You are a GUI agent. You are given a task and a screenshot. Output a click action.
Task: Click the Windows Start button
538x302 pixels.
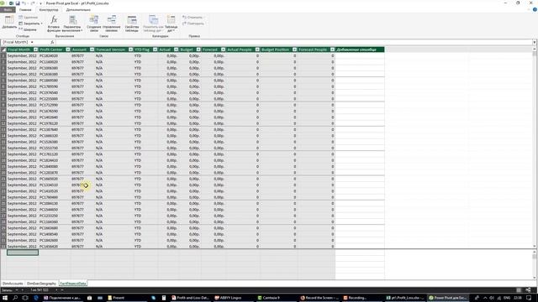pos(5,298)
